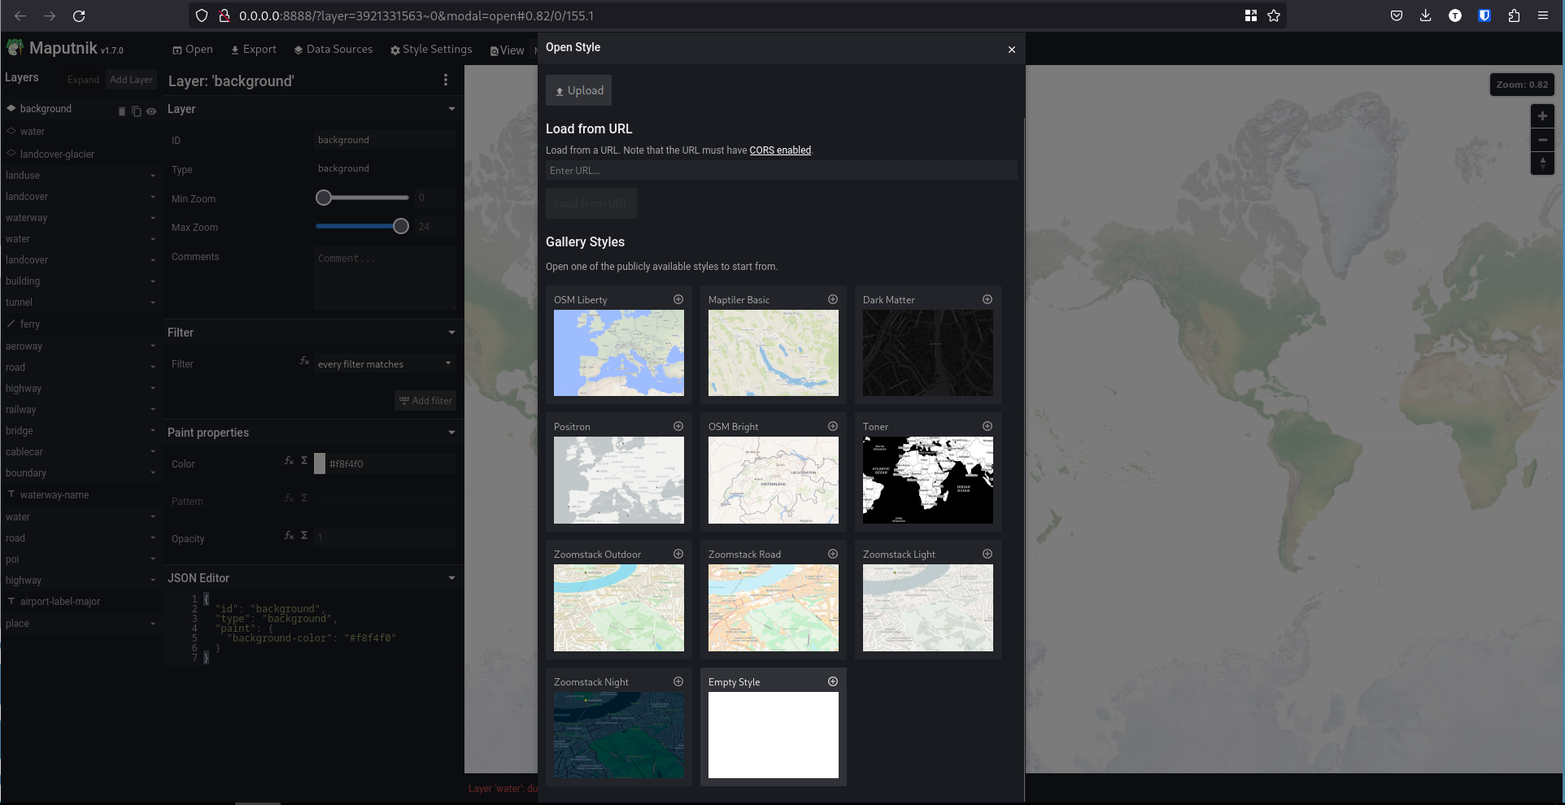Click the Add filter button
Image resolution: width=1565 pixels, height=805 pixels.
425,400
